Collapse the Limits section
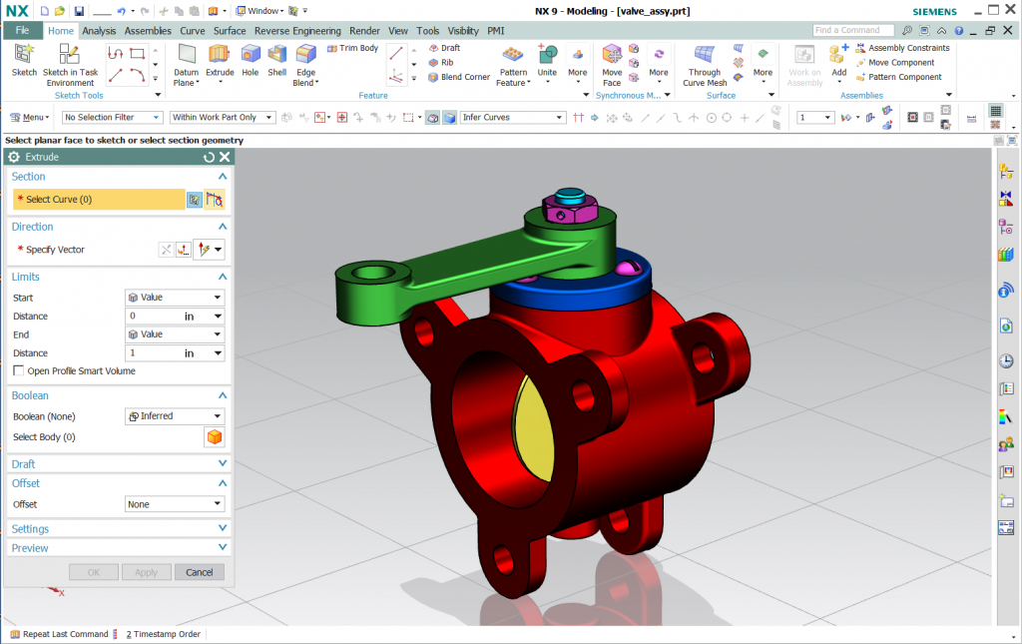This screenshot has height=644, width=1022. click(x=223, y=277)
